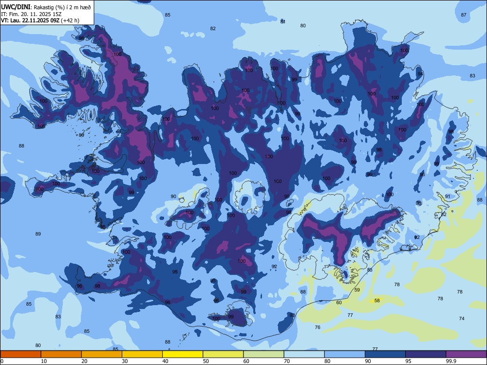Click the dark orange 0–10 legend swatch

point(20,354)
